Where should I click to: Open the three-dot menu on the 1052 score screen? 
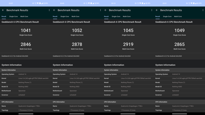pos(100,10)
